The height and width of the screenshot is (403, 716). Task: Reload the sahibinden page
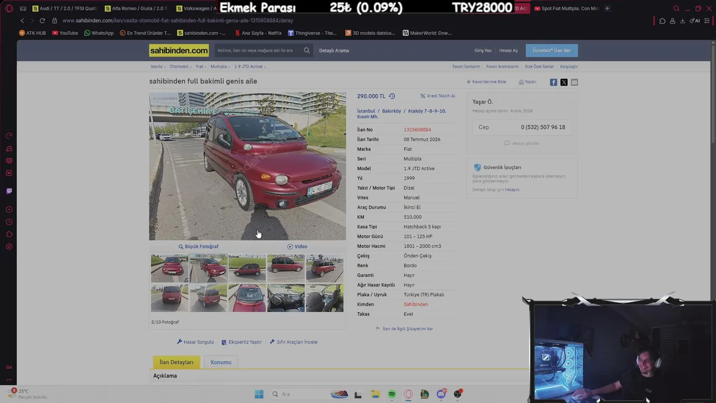[x=42, y=21]
